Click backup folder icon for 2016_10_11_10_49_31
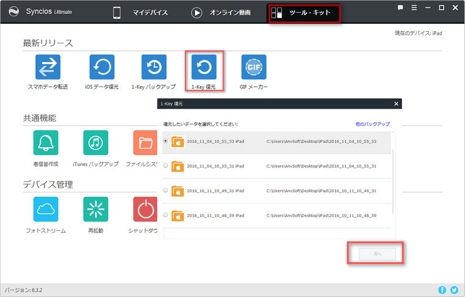This screenshot has width=465, height=297. (x=177, y=191)
